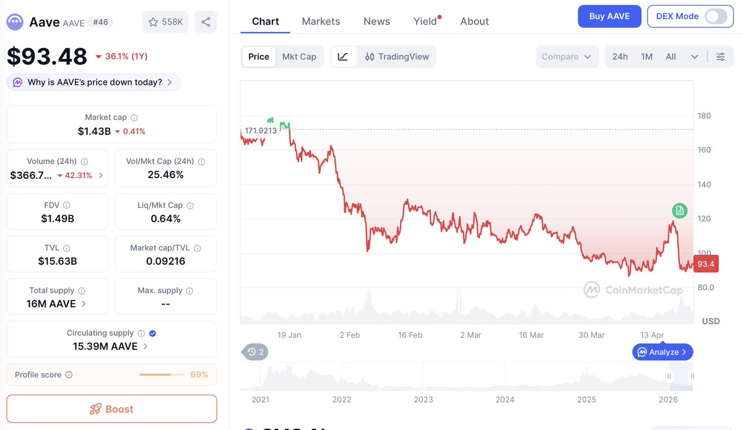This screenshot has height=430, width=743.
Task: Click the share icon next to watchlist
Action: coord(206,22)
